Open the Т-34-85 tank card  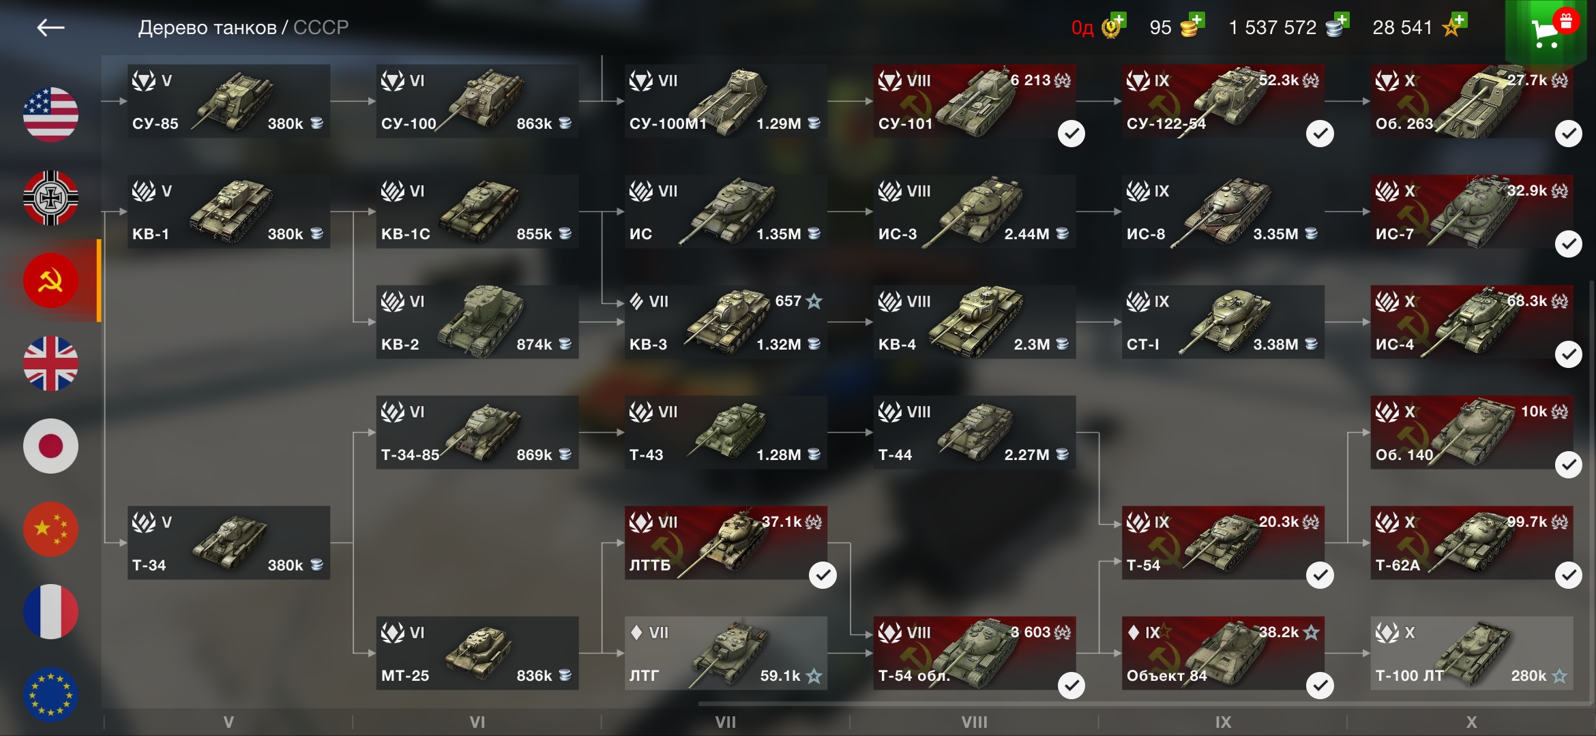pyautogui.click(x=477, y=432)
